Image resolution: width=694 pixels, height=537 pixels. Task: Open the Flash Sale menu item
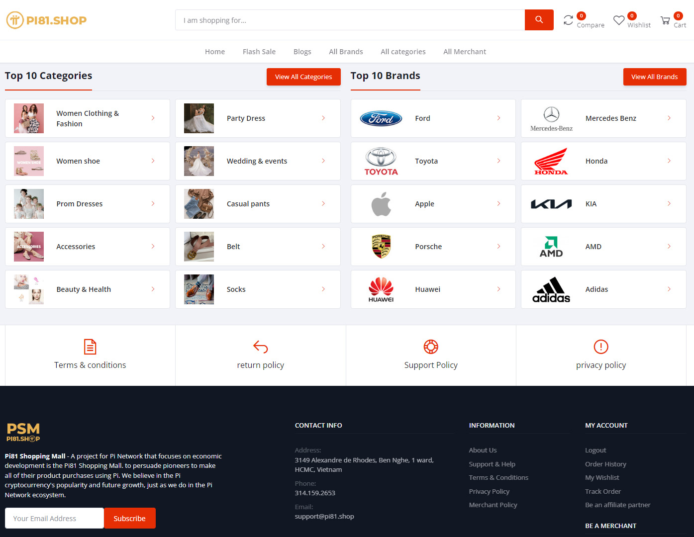259,52
